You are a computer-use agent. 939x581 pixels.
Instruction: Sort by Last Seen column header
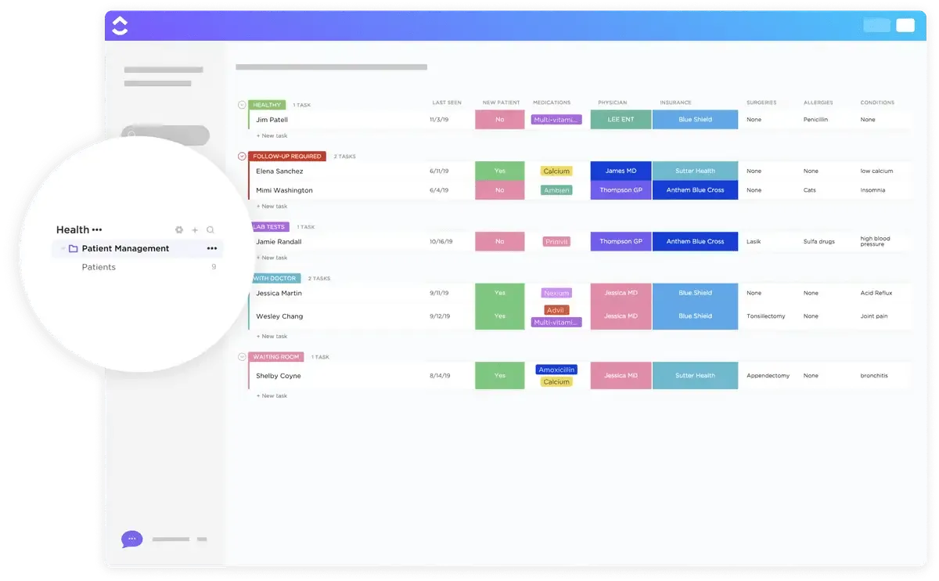[447, 103]
